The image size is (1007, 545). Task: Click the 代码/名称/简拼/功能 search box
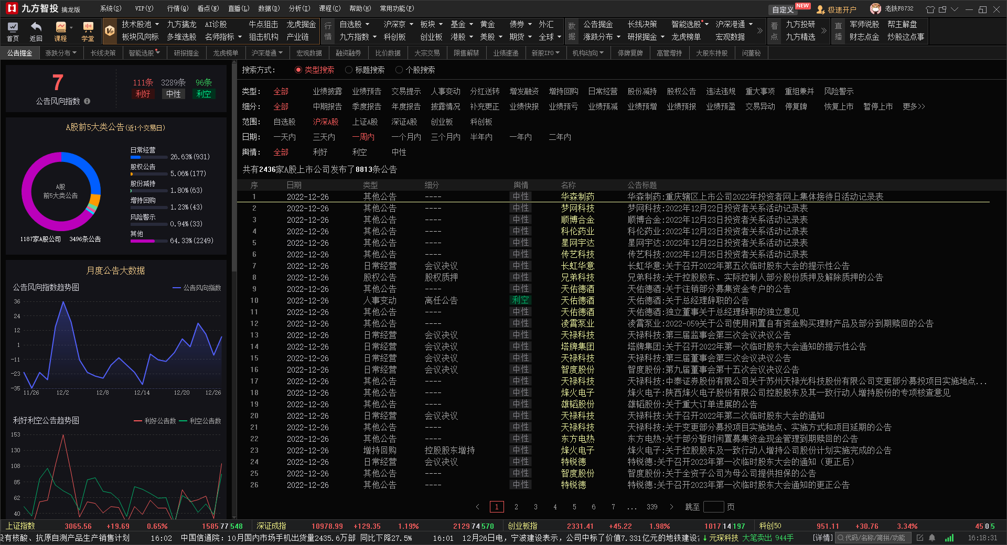(x=874, y=538)
